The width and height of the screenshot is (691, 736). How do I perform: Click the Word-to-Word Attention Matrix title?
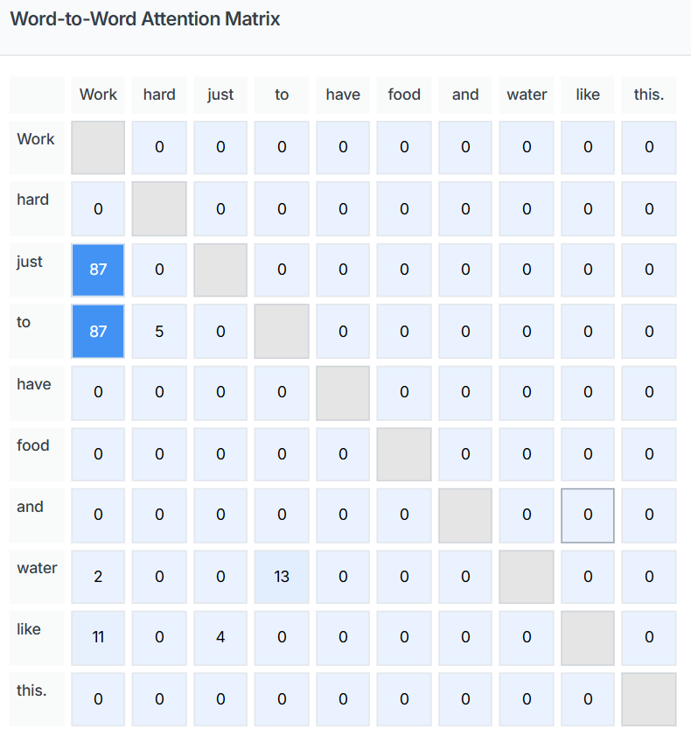click(x=145, y=19)
